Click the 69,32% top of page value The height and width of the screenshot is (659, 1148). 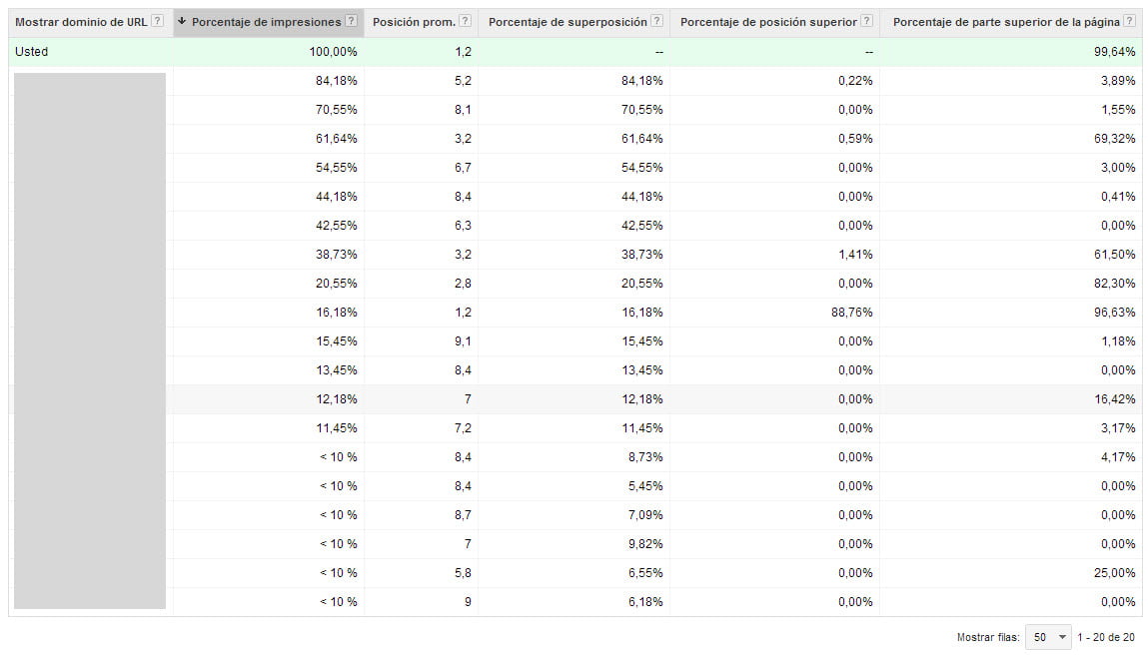coord(1115,139)
